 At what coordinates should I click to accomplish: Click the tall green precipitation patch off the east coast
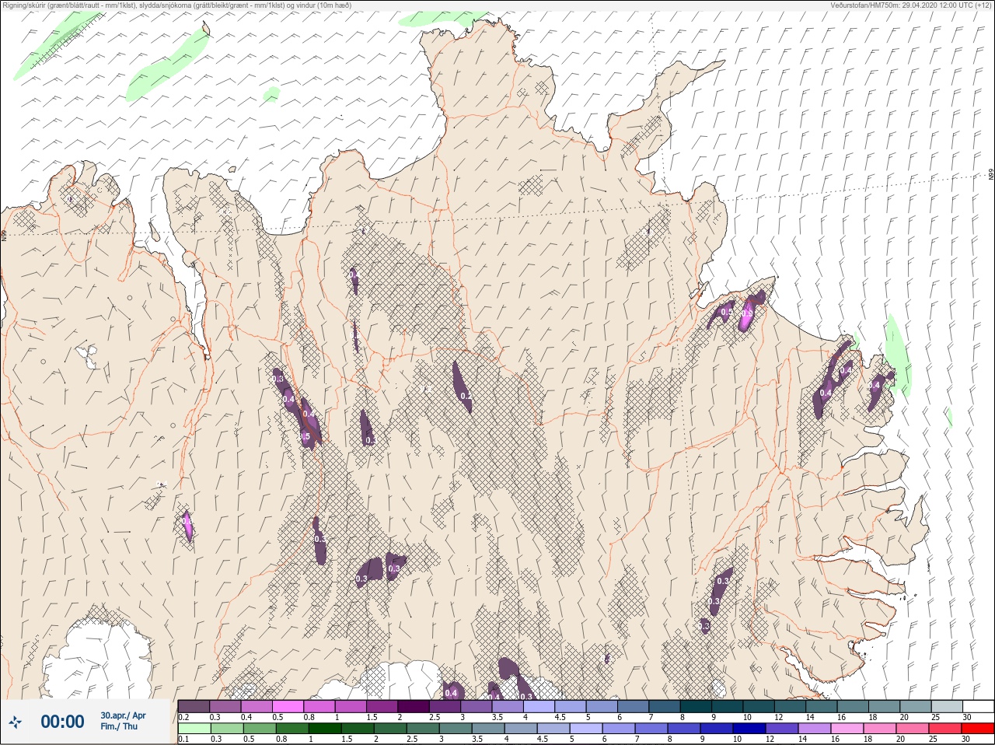tap(897, 354)
